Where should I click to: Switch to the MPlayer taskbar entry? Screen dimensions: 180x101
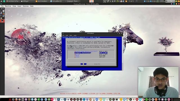(25, 1)
